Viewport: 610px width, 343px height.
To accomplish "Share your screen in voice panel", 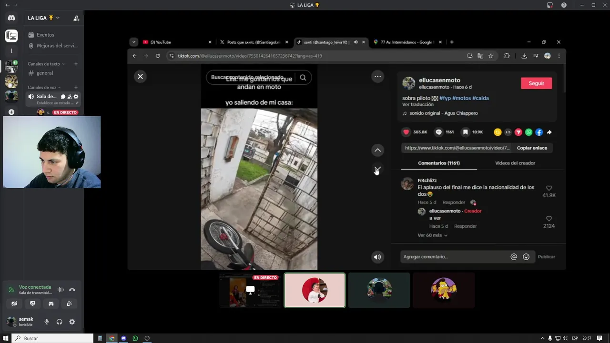I will pyautogui.click(x=32, y=303).
